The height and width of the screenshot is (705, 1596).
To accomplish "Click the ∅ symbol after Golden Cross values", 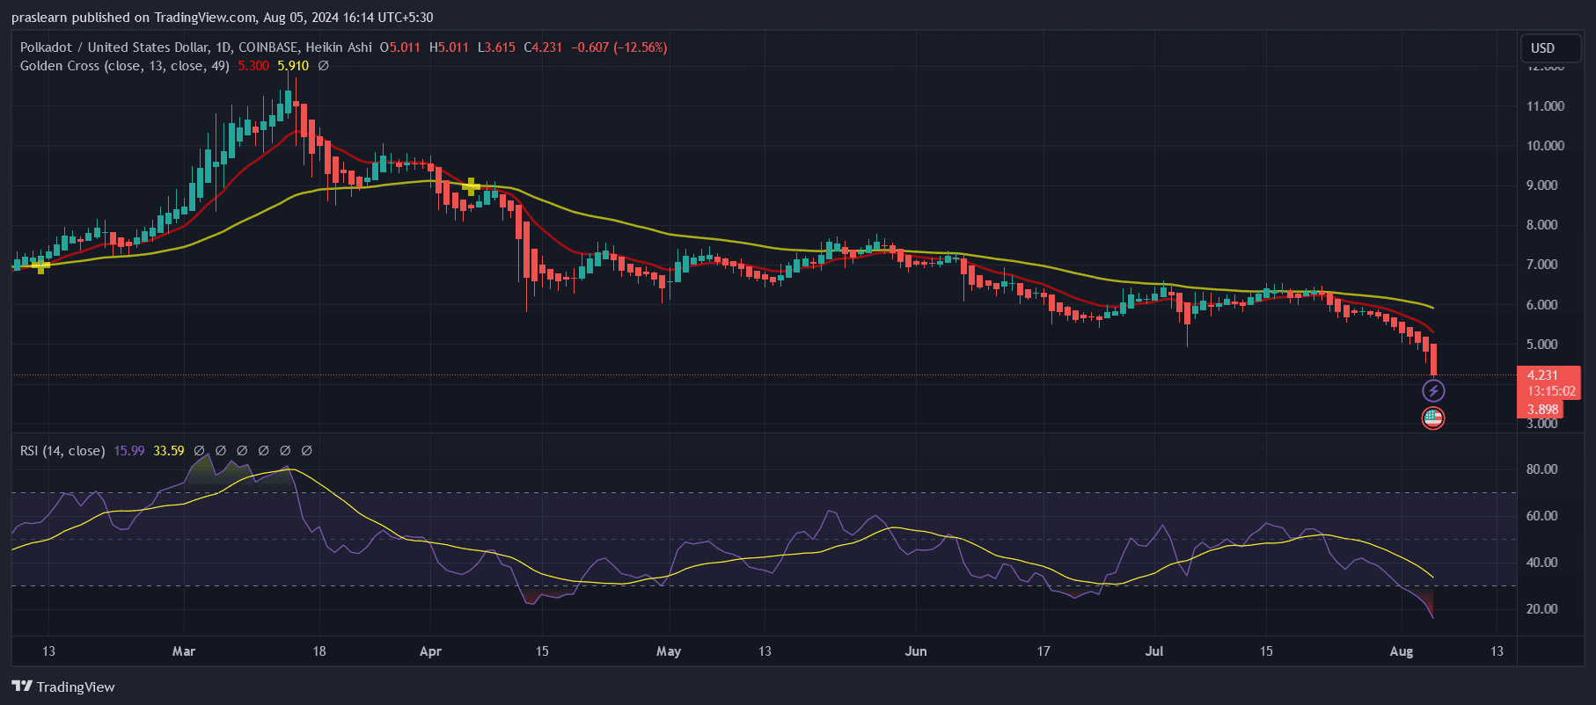I will pyautogui.click(x=323, y=66).
